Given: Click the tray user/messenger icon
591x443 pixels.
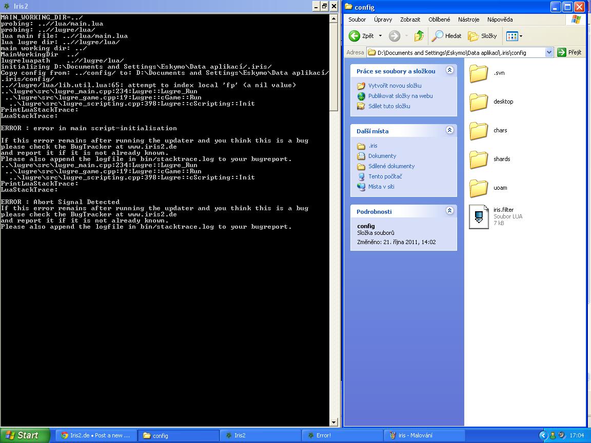Looking at the screenshot, I should pos(553,435).
